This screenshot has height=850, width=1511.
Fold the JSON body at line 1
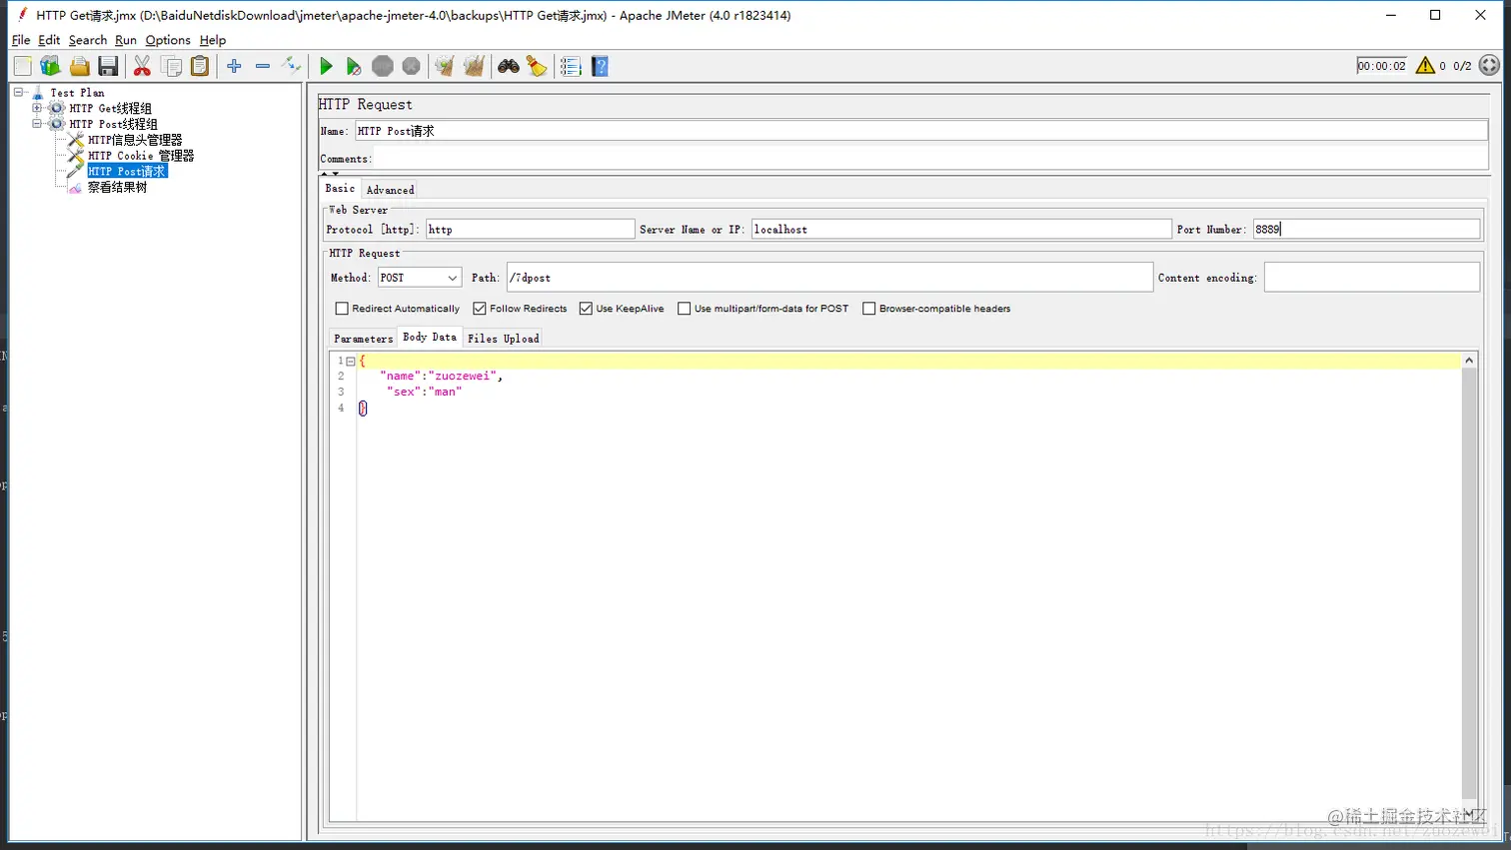[351, 361]
